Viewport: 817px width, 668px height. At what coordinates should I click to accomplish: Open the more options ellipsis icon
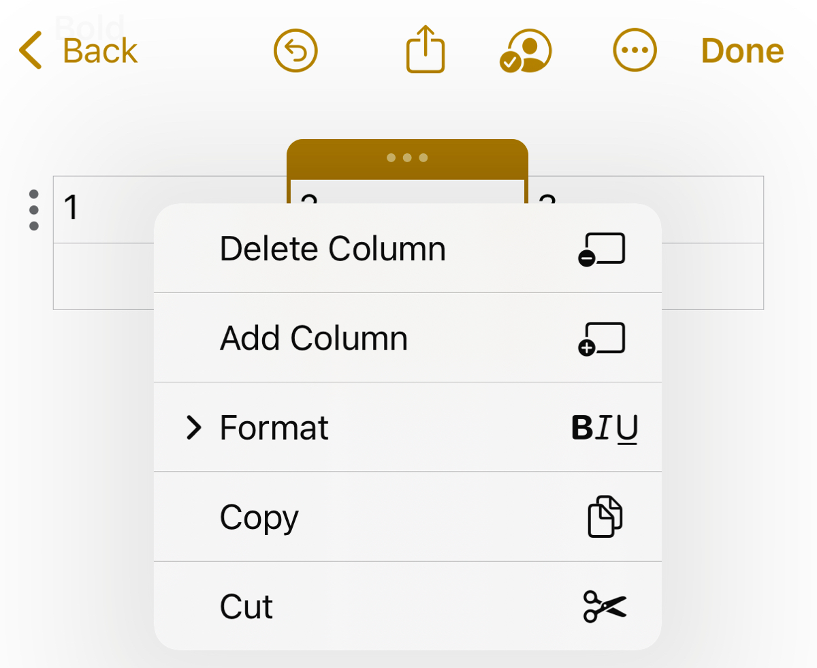(x=635, y=51)
